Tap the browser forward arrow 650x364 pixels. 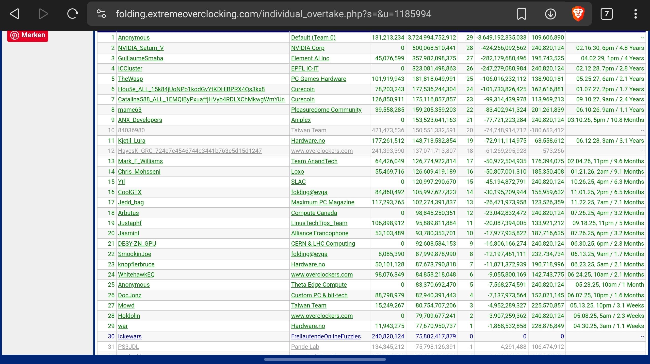pos(43,14)
